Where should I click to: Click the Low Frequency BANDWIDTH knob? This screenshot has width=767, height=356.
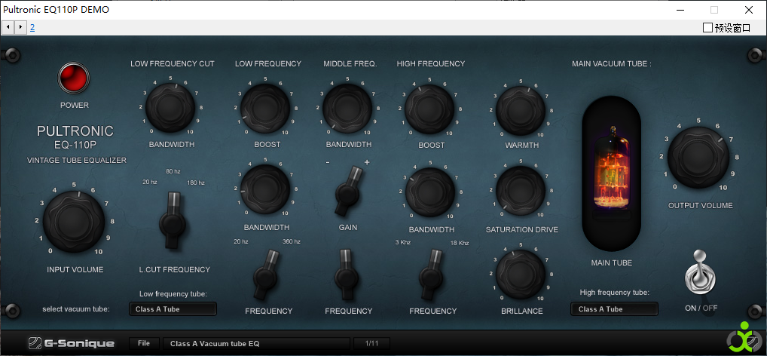pyautogui.click(x=266, y=189)
